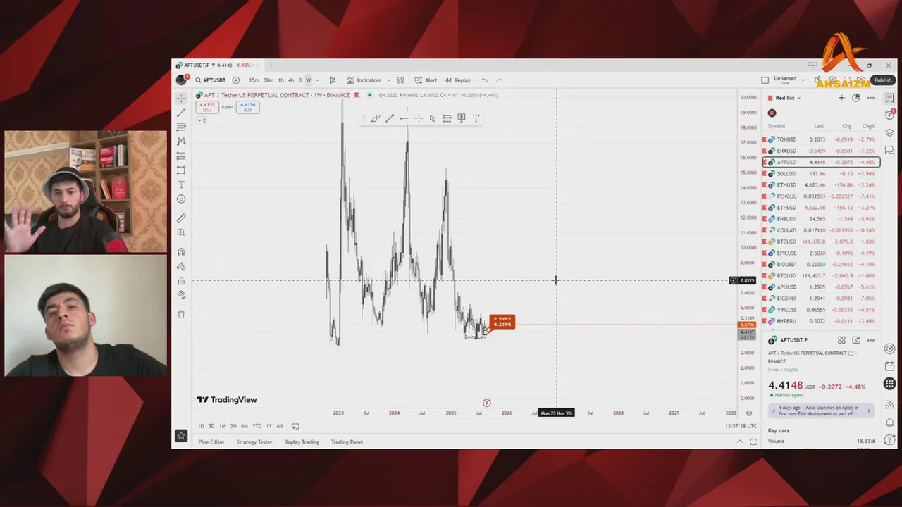
Task: Select the trend line tool in left toolbar
Action: 181,113
